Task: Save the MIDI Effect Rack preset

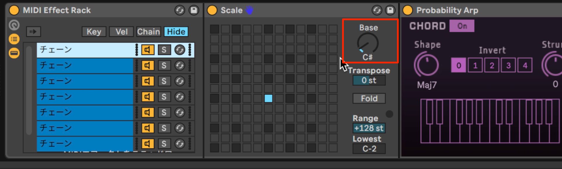Action: coord(194,10)
